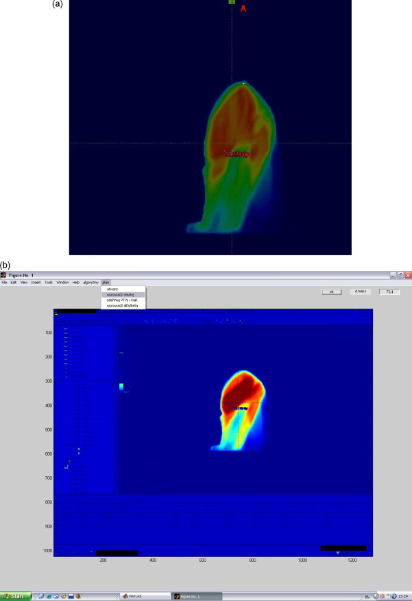Select 'zdefiniuj PTVs i OaR' entry

(x=123, y=300)
